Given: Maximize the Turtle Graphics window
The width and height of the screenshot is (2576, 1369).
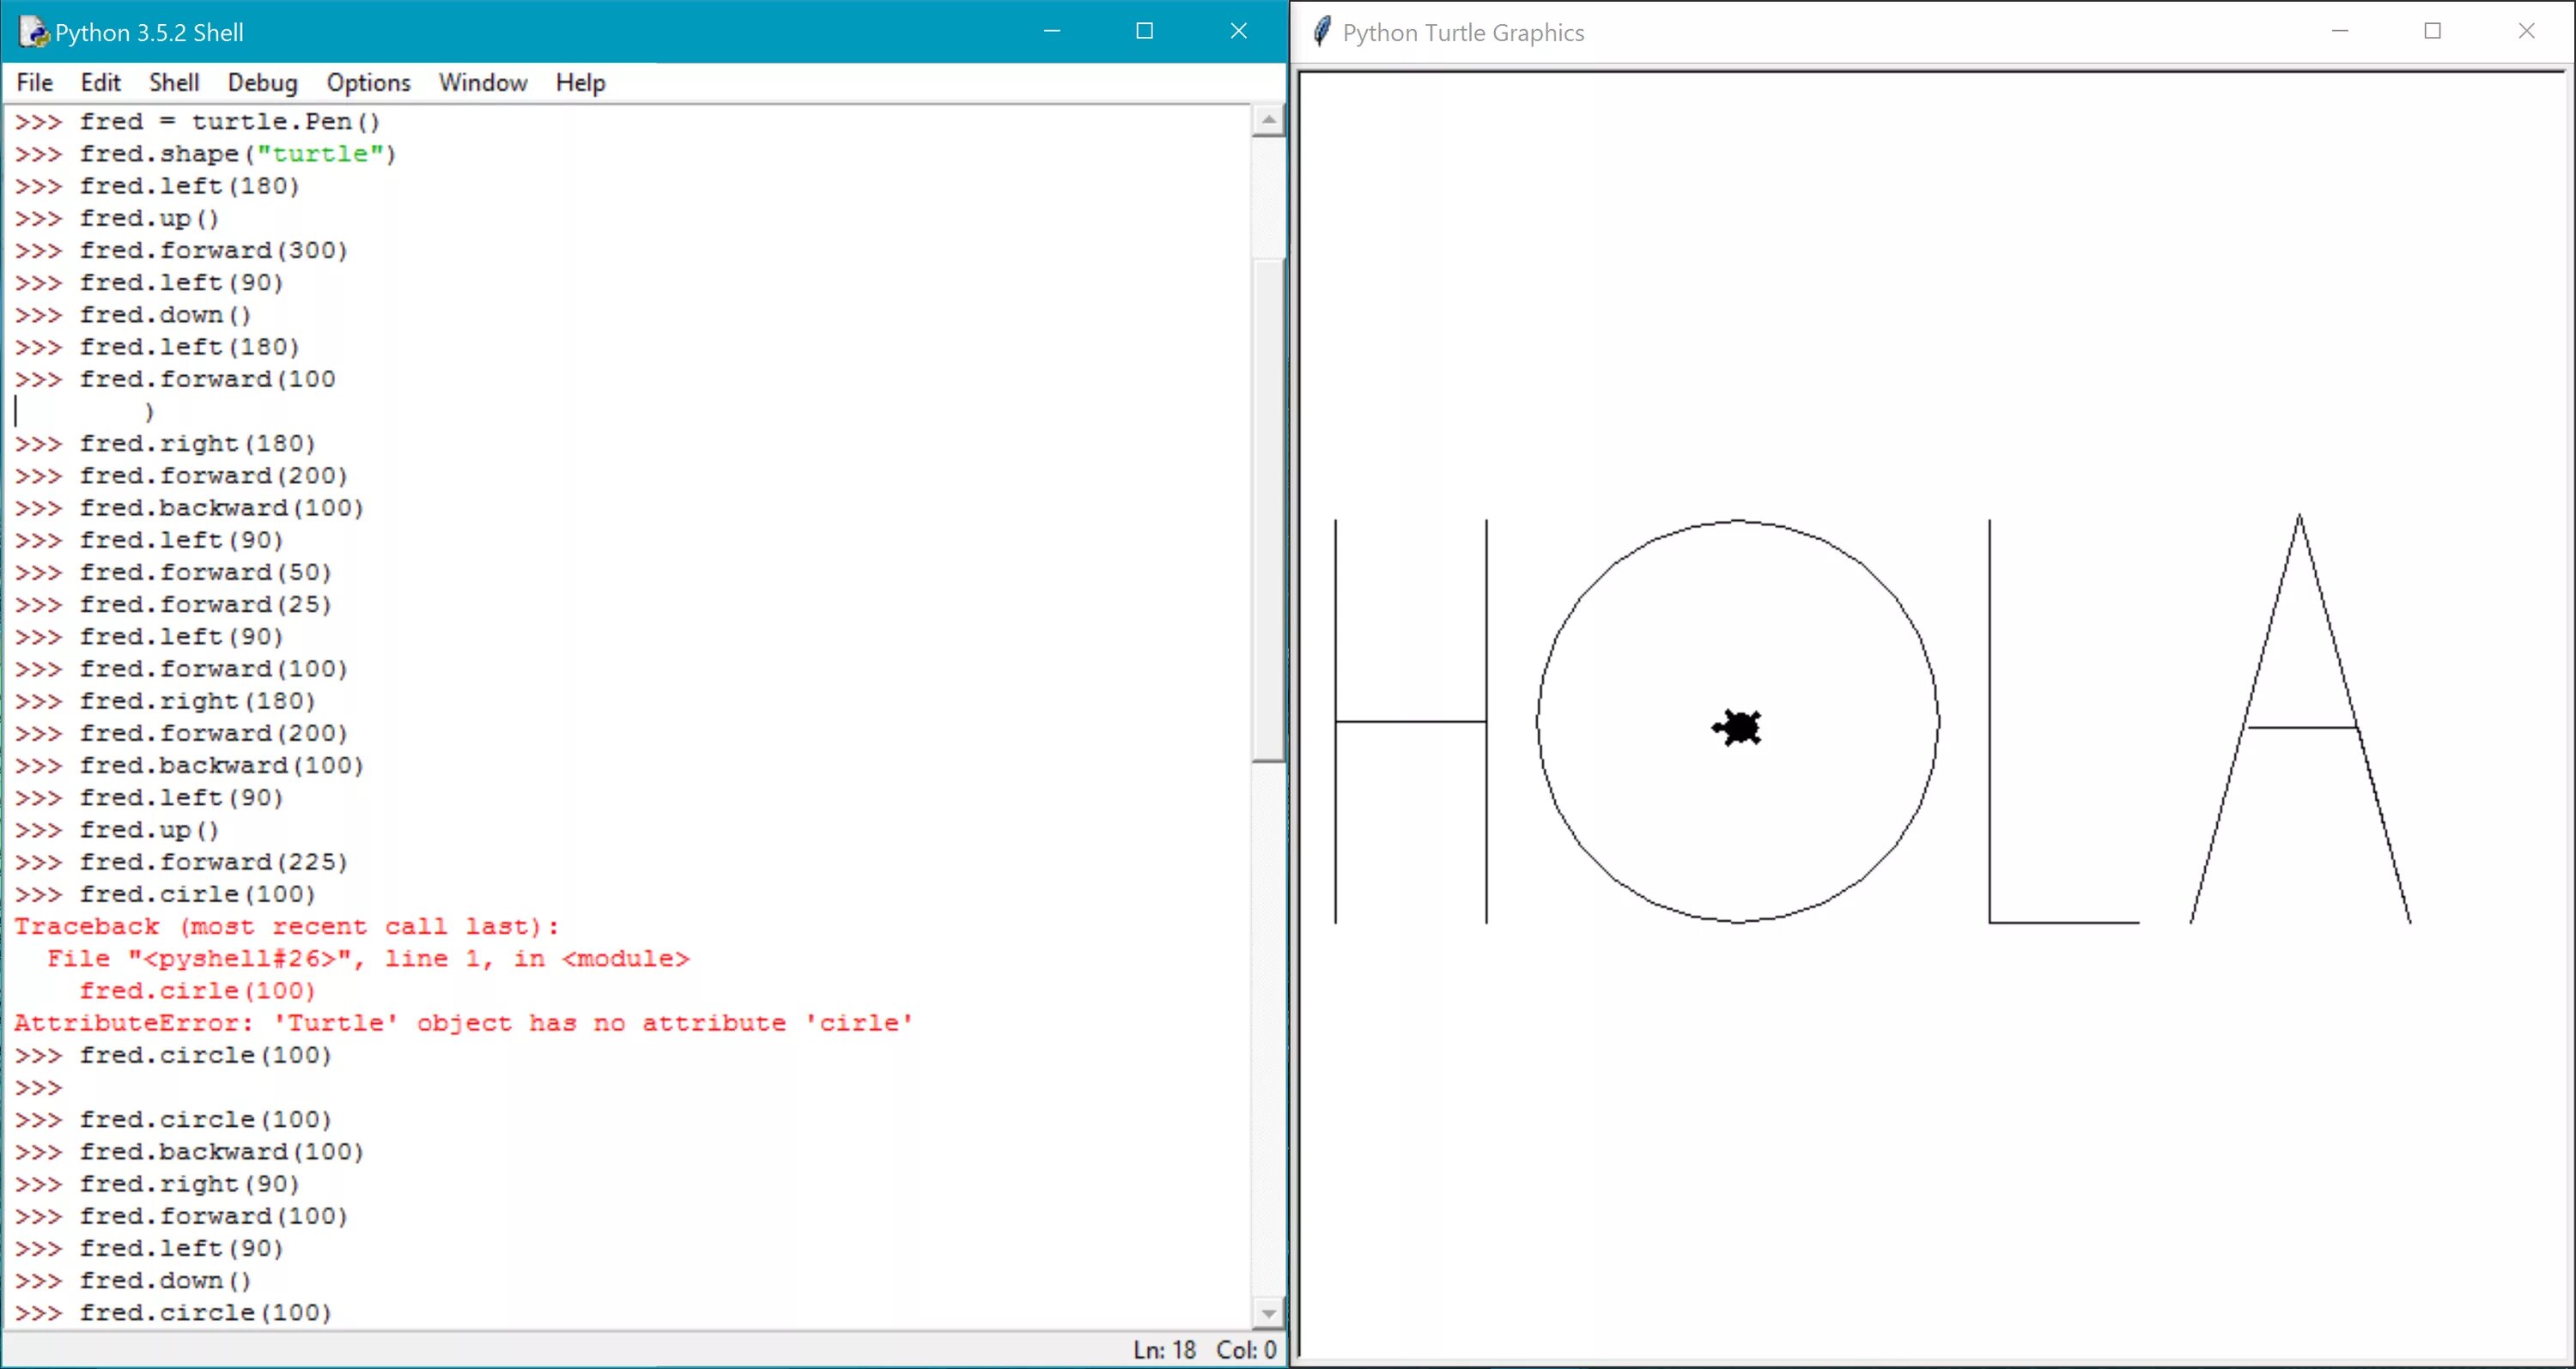Looking at the screenshot, I should coord(2433,32).
